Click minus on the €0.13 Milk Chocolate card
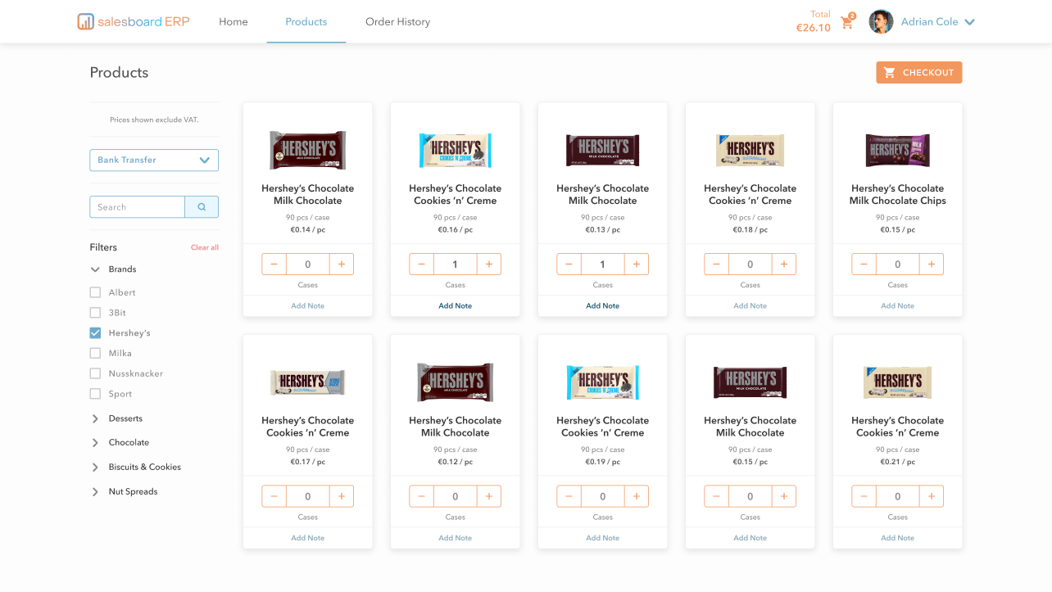Image resolution: width=1052 pixels, height=592 pixels. click(x=569, y=264)
